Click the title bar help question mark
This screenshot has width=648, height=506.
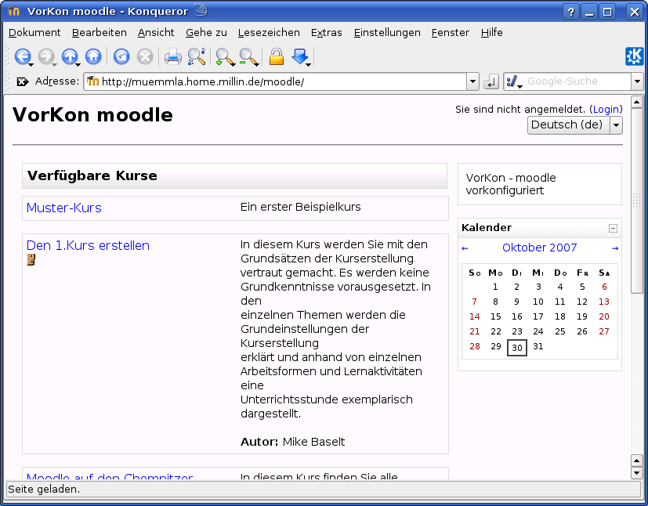570,12
